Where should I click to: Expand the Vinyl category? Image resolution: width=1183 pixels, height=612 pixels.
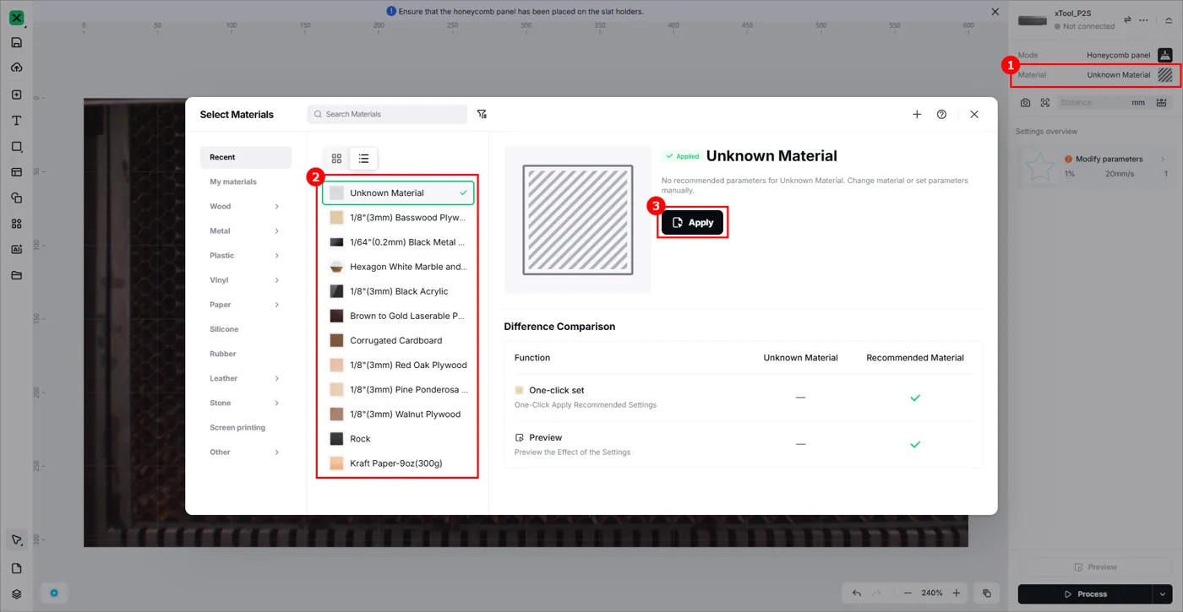(x=277, y=279)
